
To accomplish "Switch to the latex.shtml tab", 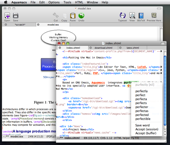I will (x=132, y=48).
